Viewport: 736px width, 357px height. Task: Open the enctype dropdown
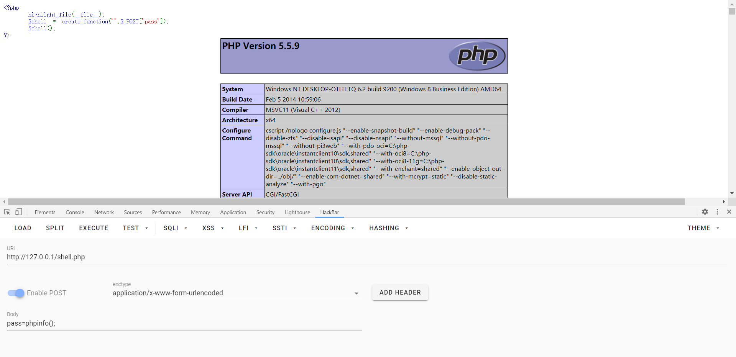(x=237, y=293)
